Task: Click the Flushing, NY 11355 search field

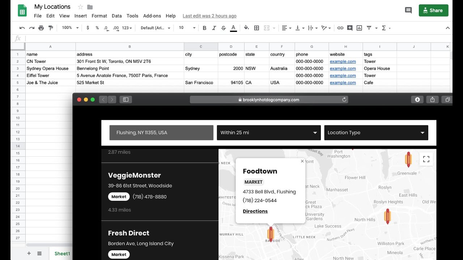Action: point(161,133)
